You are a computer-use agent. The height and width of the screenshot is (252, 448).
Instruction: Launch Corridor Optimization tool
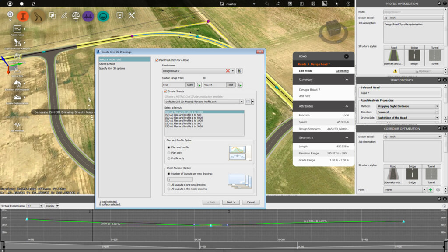point(17,85)
